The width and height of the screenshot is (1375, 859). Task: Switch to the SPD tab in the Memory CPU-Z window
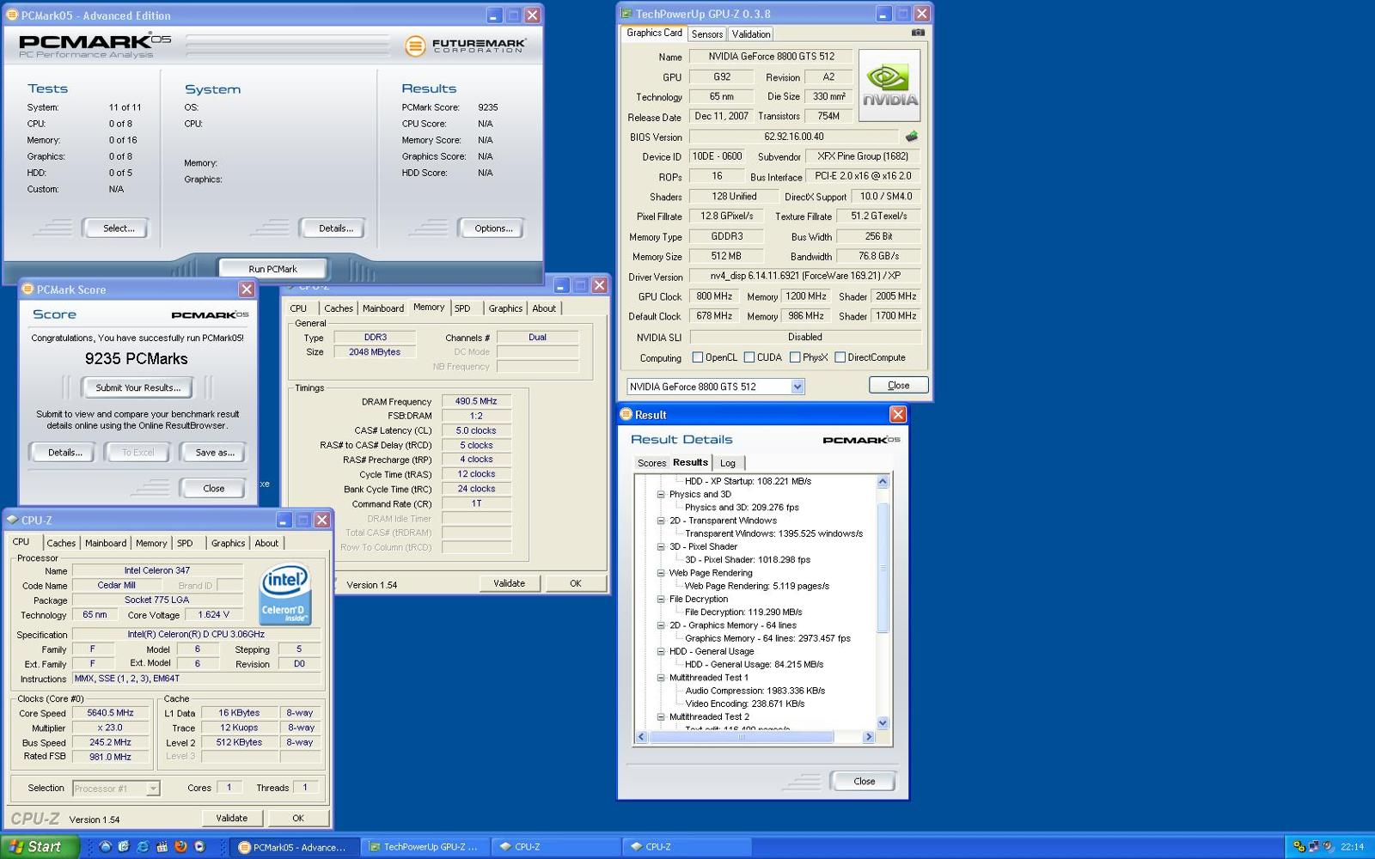click(462, 308)
